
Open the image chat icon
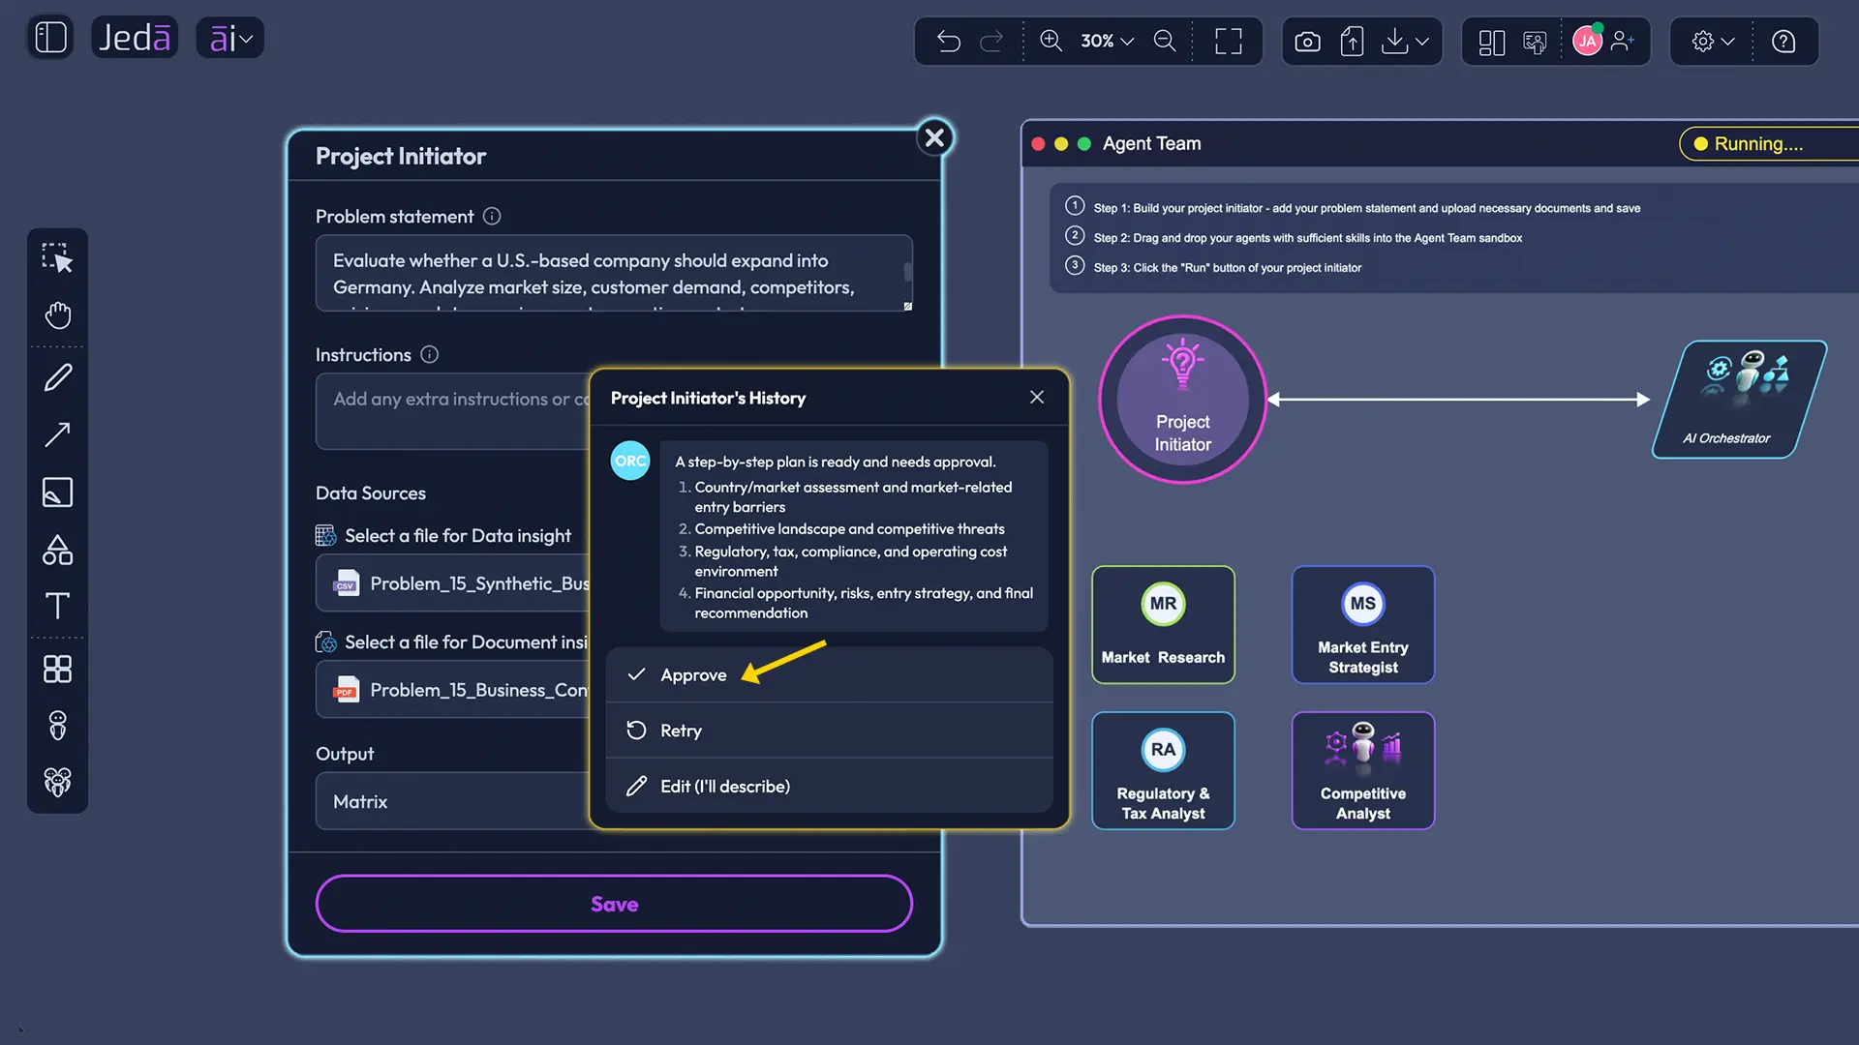point(1535,42)
